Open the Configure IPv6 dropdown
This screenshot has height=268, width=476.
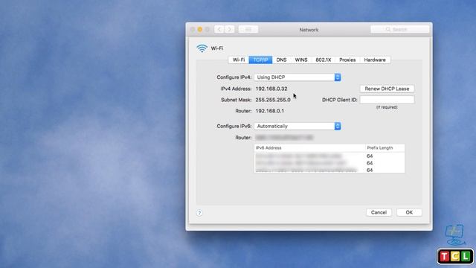click(x=297, y=126)
